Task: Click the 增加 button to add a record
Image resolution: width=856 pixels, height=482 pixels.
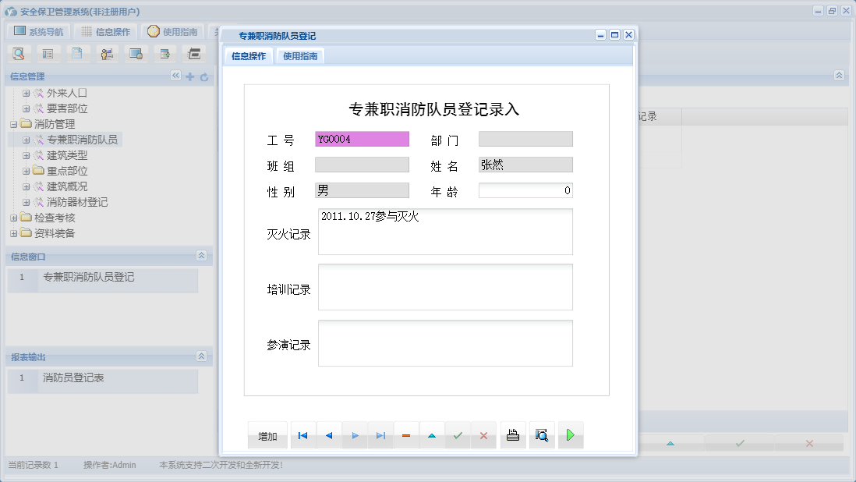Action: [x=267, y=435]
